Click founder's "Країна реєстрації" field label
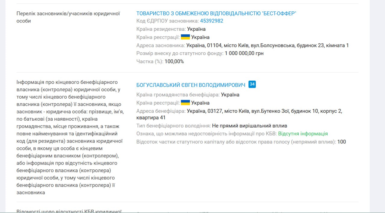This screenshot has height=213, width=385. tap(158, 37)
